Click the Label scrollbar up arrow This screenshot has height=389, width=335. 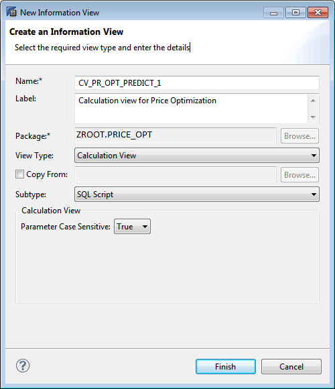[x=313, y=101]
